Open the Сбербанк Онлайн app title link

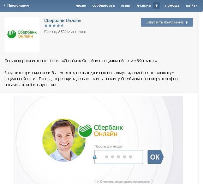pos(63,20)
